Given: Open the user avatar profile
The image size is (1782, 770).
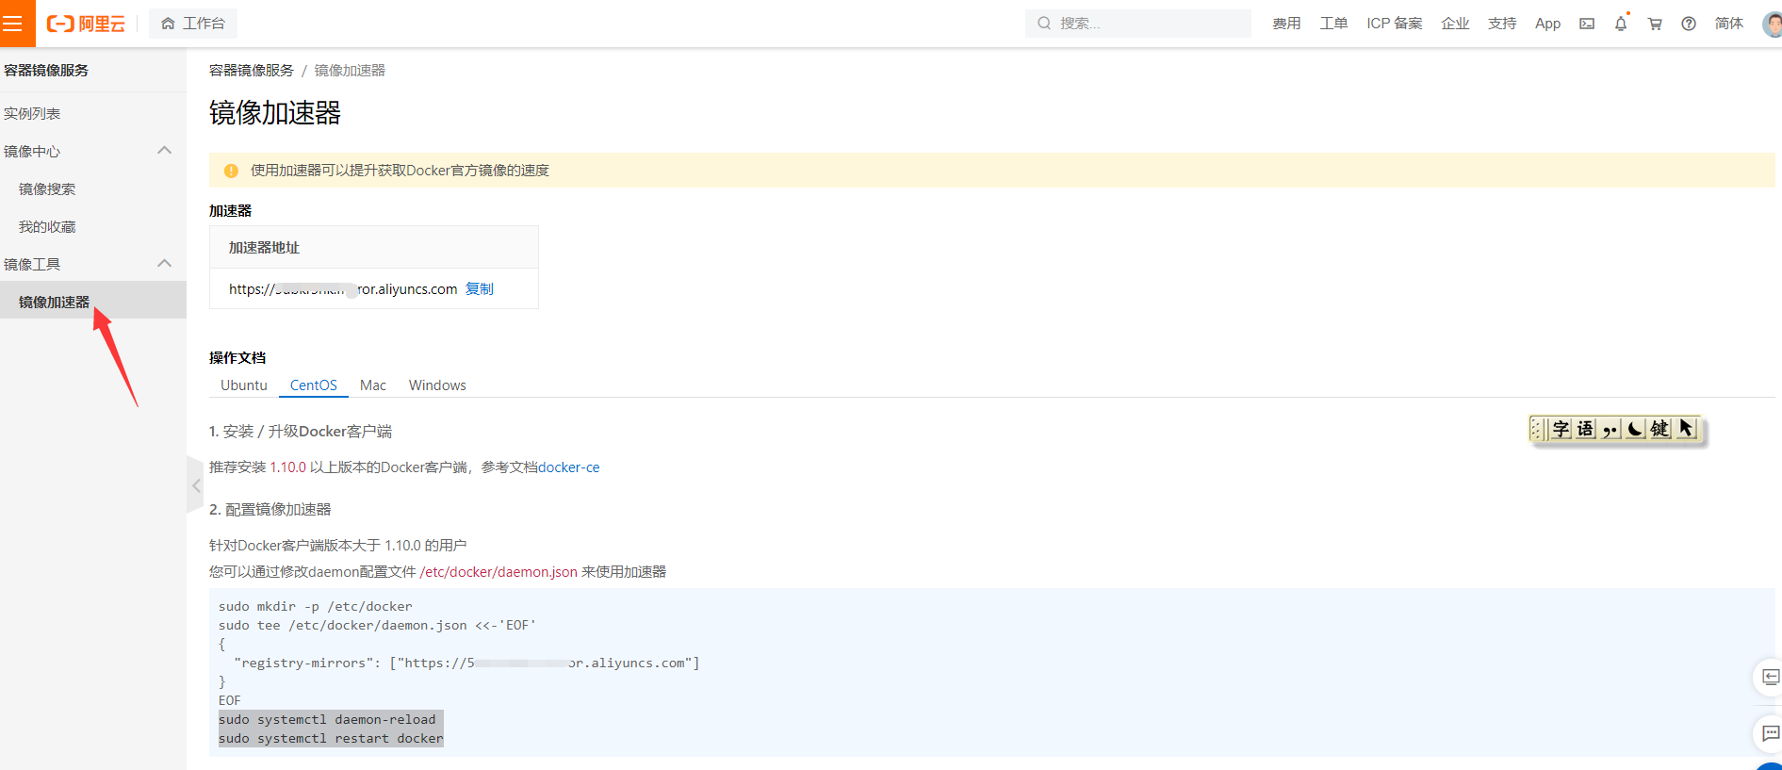Looking at the screenshot, I should tap(1772, 24).
